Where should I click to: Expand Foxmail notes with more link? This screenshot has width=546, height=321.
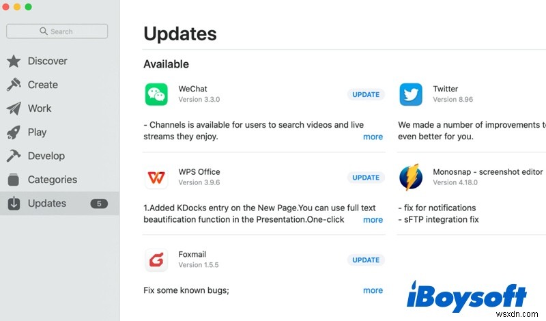373,290
